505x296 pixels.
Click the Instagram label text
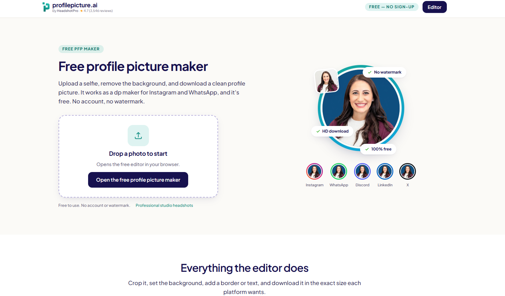coord(315,185)
